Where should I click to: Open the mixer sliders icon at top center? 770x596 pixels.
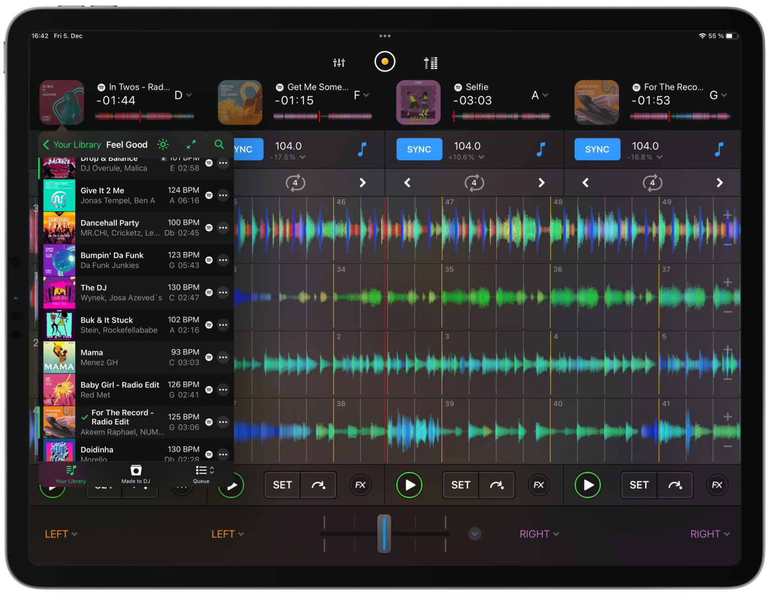[x=339, y=62]
